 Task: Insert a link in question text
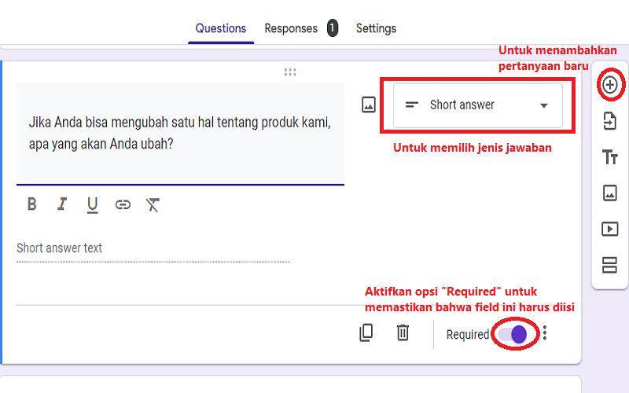123,204
